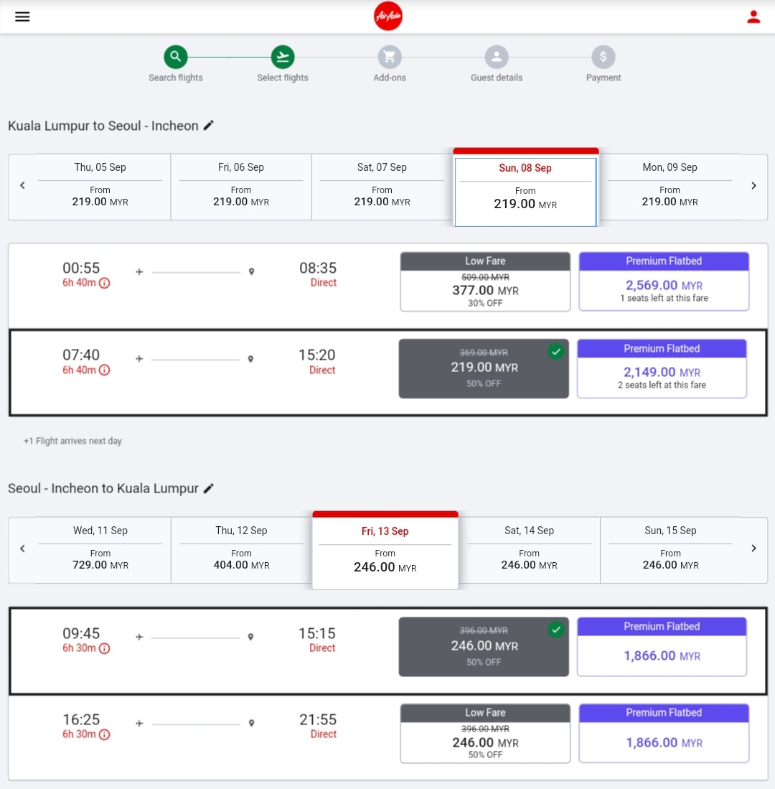The height and width of the screenshot is (789, 775).
Task: Click the AirAsia logo
Action: point(388,17)
